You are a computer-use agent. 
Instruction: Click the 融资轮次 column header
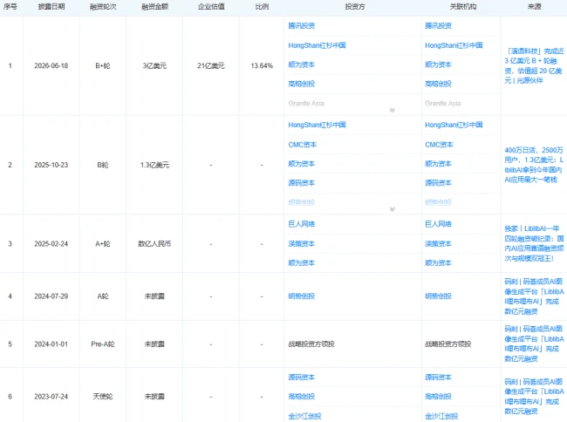(x=103, y=6)
